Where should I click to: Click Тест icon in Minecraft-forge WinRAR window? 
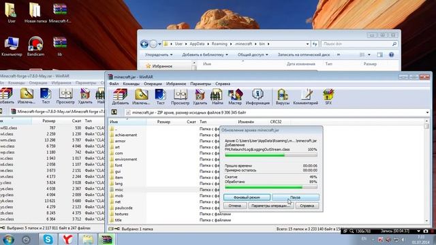[46, 96]
